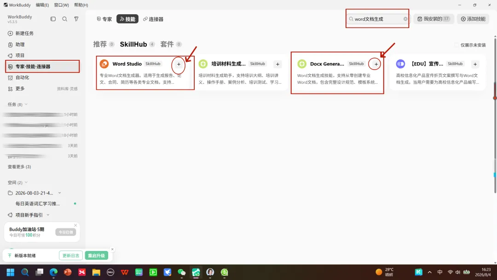Viewport: 497px width, 280px height.
Task: Click 更新日志 button
Action: pyautogui.click(x=71, y=256)
